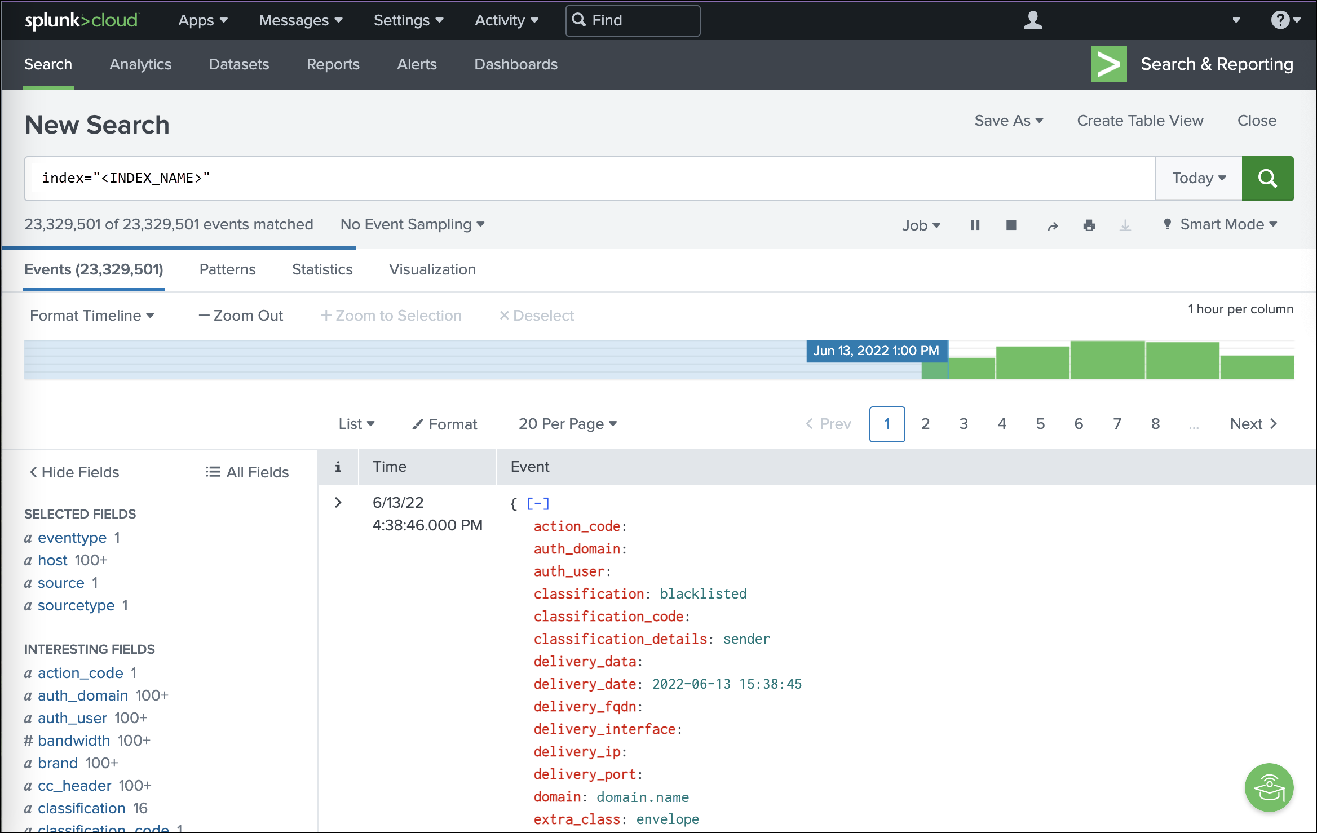
Task: Go to the Next results page
Action: pyautogui.click(x=1253, y=424)
